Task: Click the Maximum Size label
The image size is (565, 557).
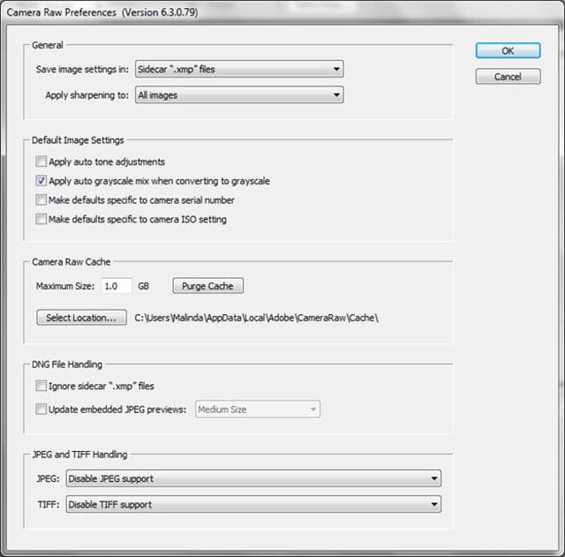Action: coord(64,286)
